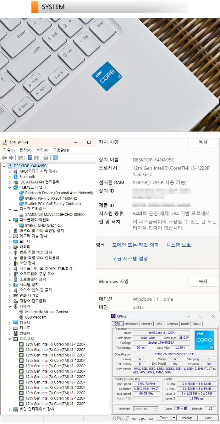
Task: Open the blue question-mark Help toolbar icon
Action: [30, 158]
